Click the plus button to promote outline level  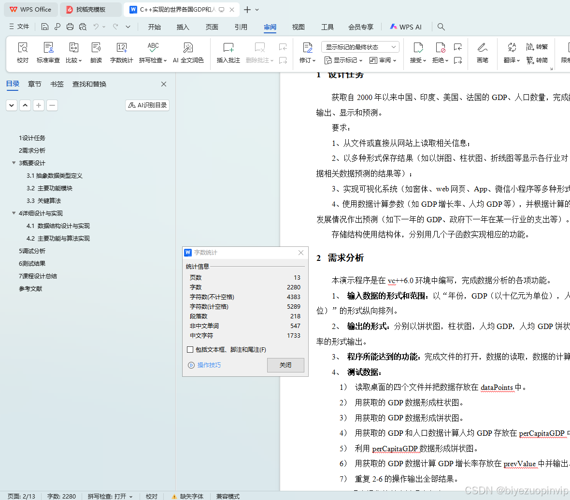(x=39, y=105)
